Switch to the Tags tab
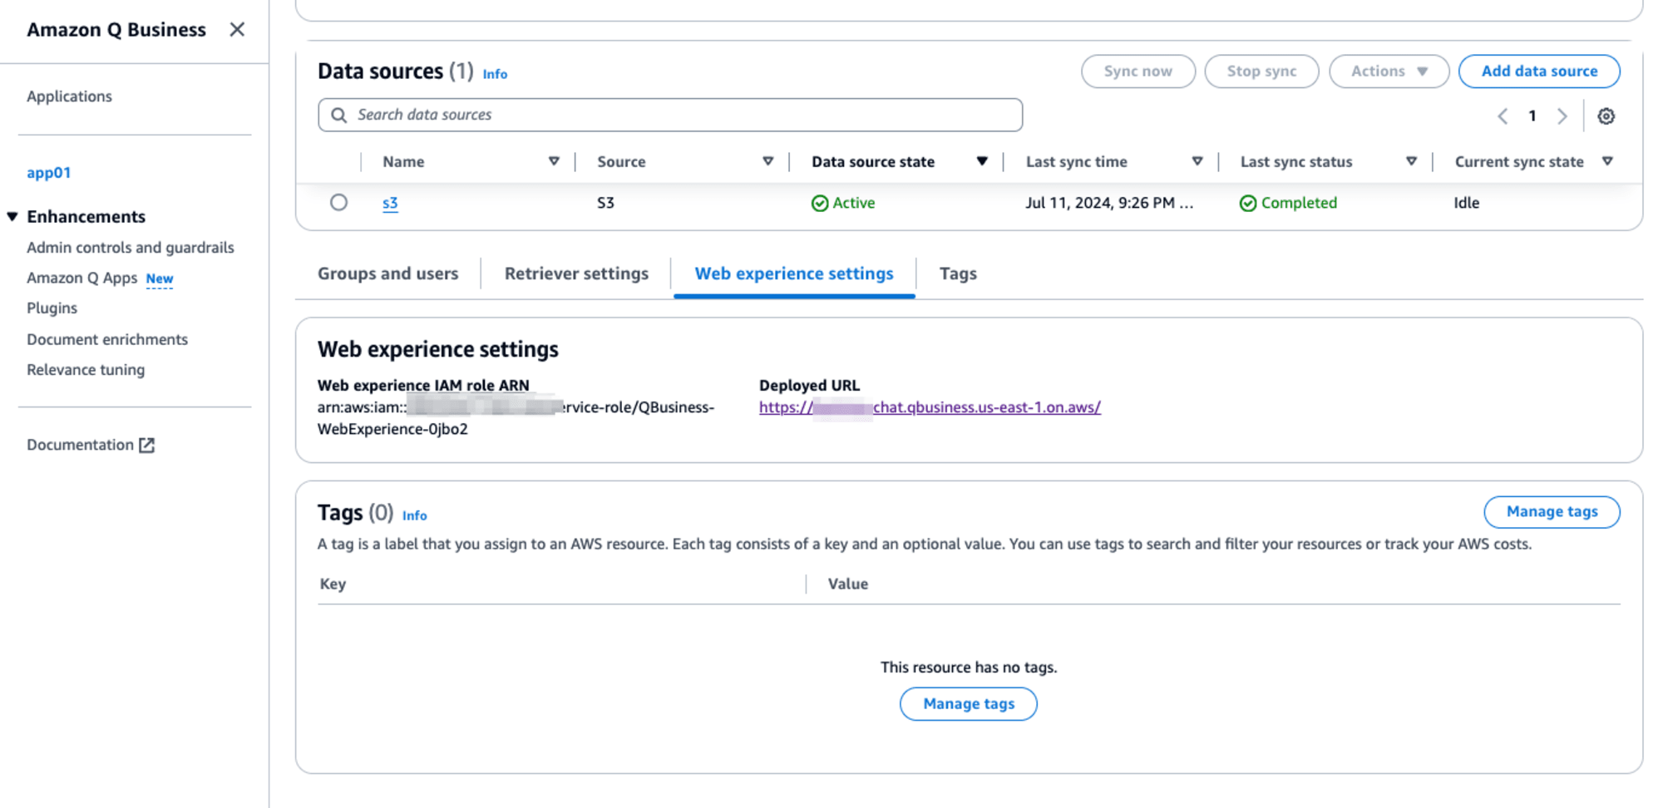Viewport: 1663px width, 808px height. (x=958, y=273)
